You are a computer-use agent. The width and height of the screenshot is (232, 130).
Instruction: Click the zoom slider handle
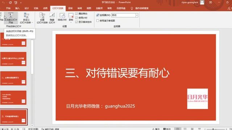213,129
